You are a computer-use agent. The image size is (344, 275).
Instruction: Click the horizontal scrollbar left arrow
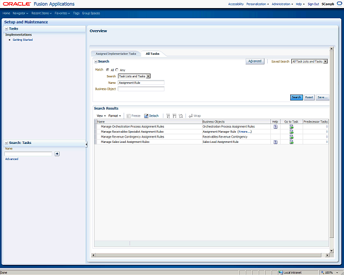pos(93,255)
